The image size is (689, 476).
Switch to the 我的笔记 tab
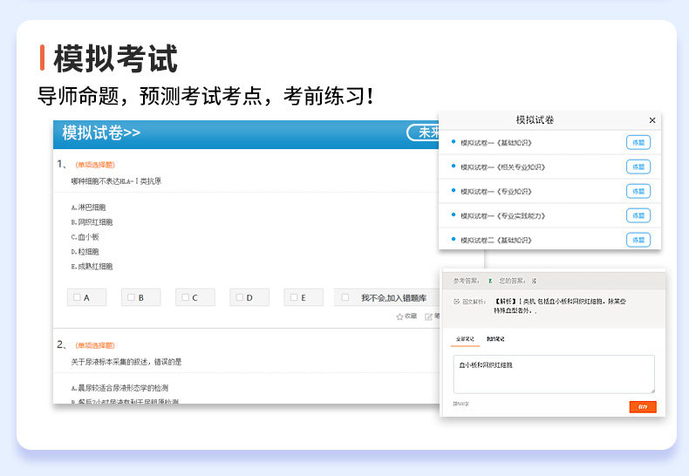point(495,338)
